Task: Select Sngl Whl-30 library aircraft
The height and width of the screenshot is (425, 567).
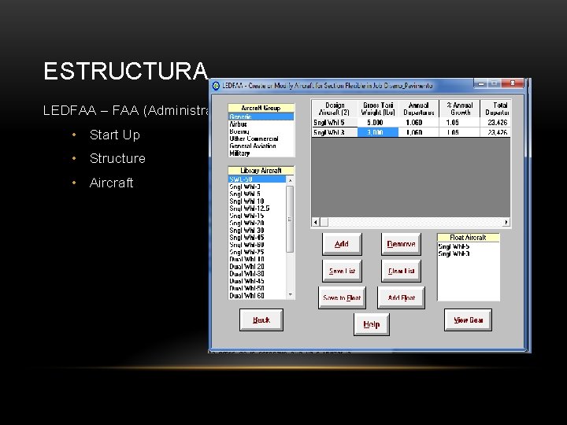Action: [x=257, y=230]
